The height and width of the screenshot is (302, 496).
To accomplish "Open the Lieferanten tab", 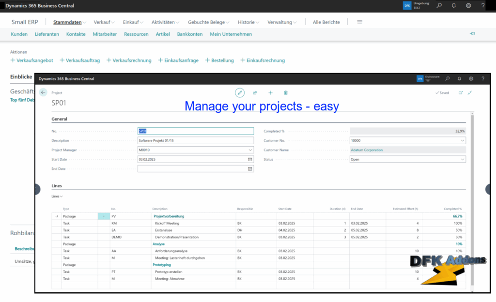I will coord(47,34).
